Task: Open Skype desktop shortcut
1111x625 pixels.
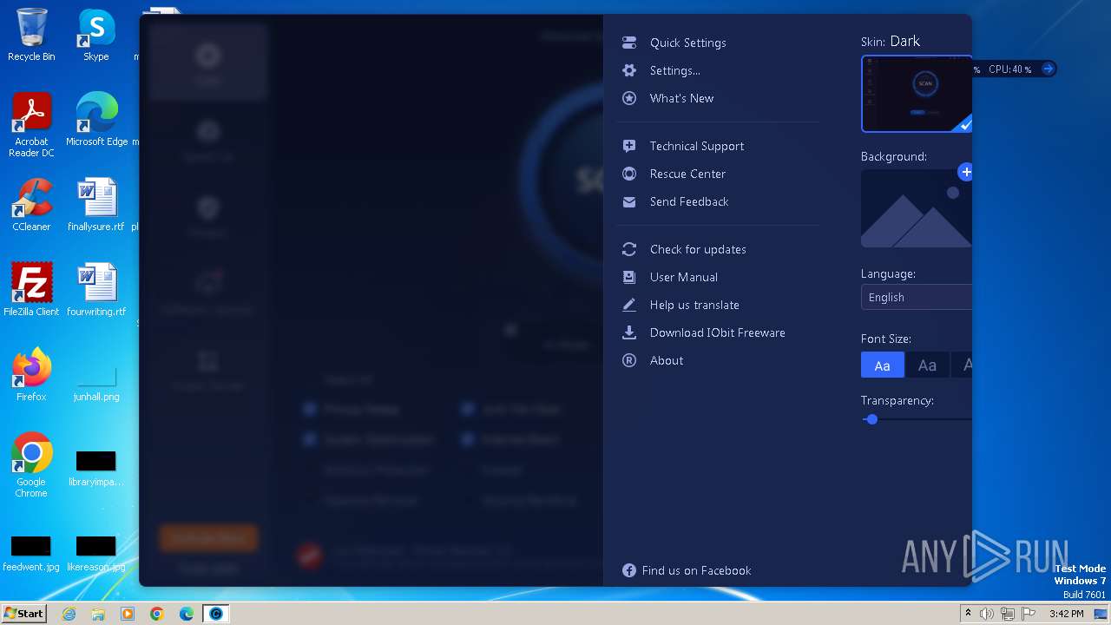Action: (96, 35)
